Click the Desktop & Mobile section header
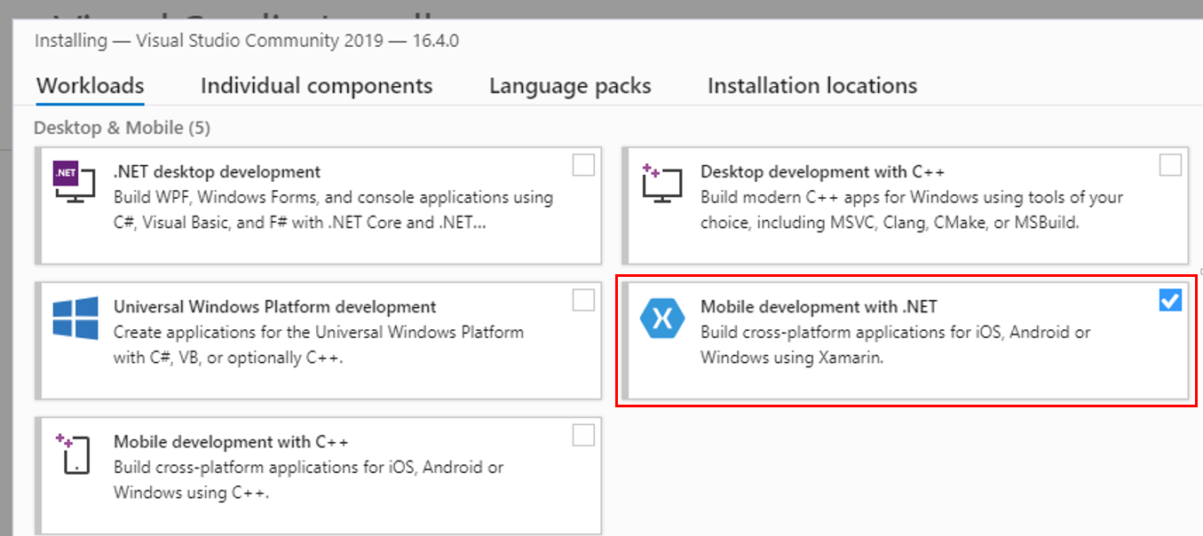Image resolution: width=1203 pixels, height=536 pixels. [123, 127]
